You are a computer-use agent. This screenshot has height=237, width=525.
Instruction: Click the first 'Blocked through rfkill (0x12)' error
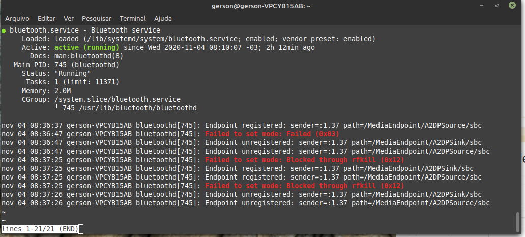[x=345, y=160]
